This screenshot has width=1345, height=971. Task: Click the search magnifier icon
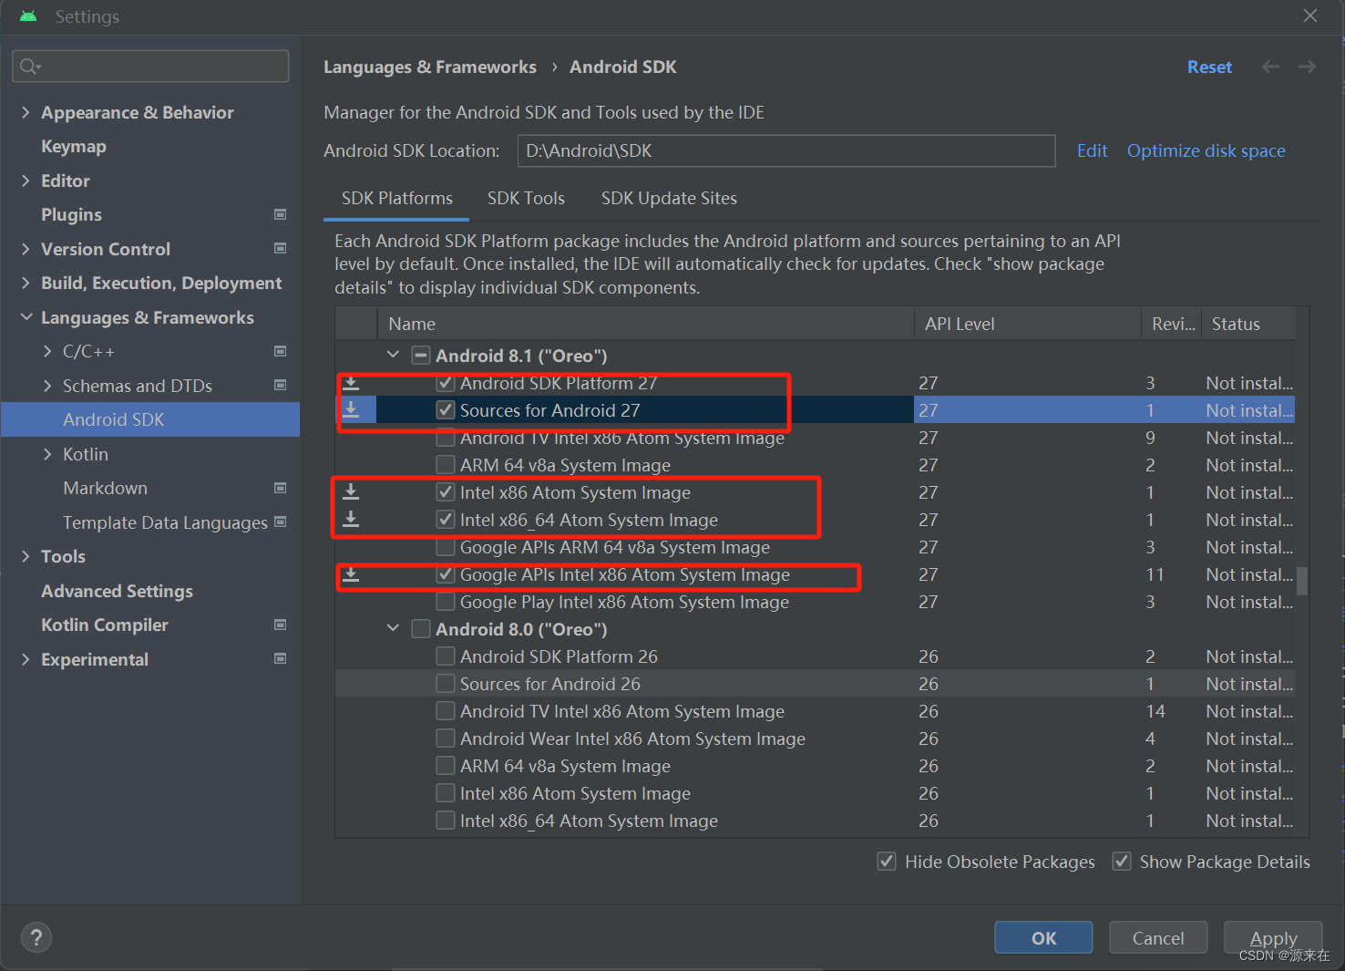[29, 67]
